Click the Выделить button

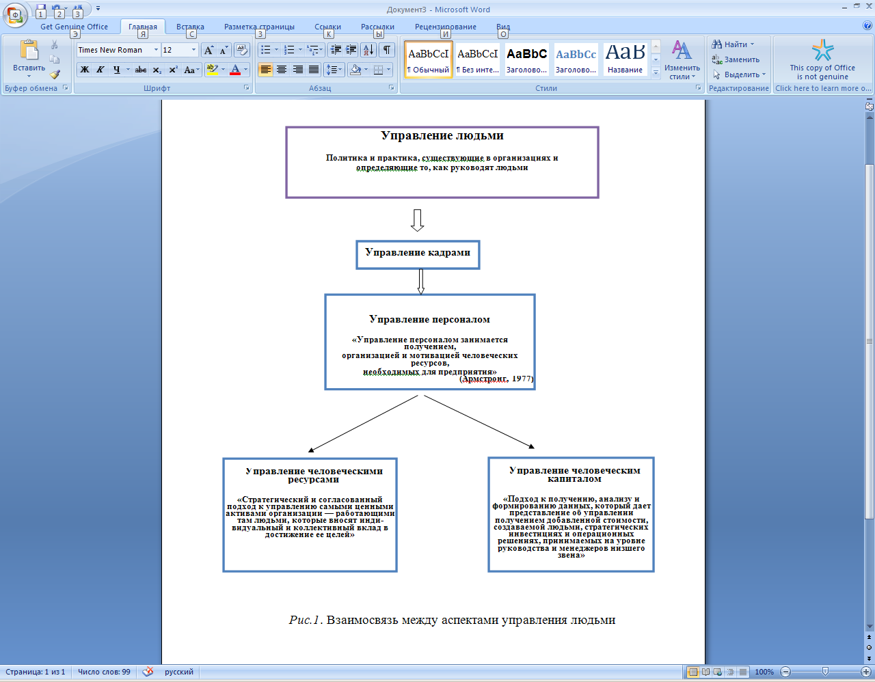[739, 74]
